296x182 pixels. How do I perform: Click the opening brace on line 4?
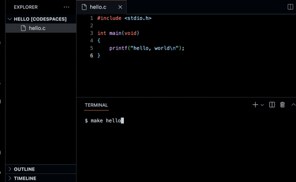tap(99, 40)
